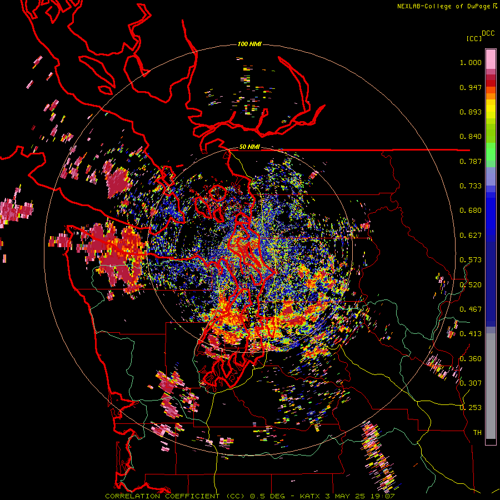Pick the bright green segment of the color bar
The image size is (500, 500).
click(491, 152)
